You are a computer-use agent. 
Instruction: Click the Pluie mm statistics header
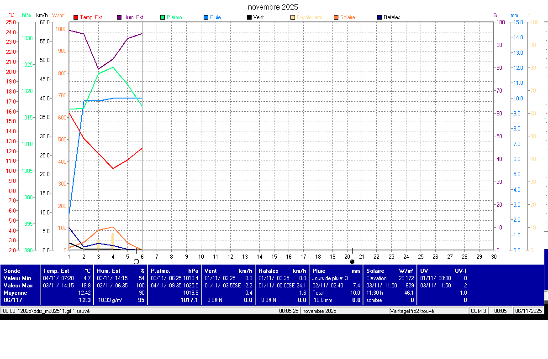(336, 271)
